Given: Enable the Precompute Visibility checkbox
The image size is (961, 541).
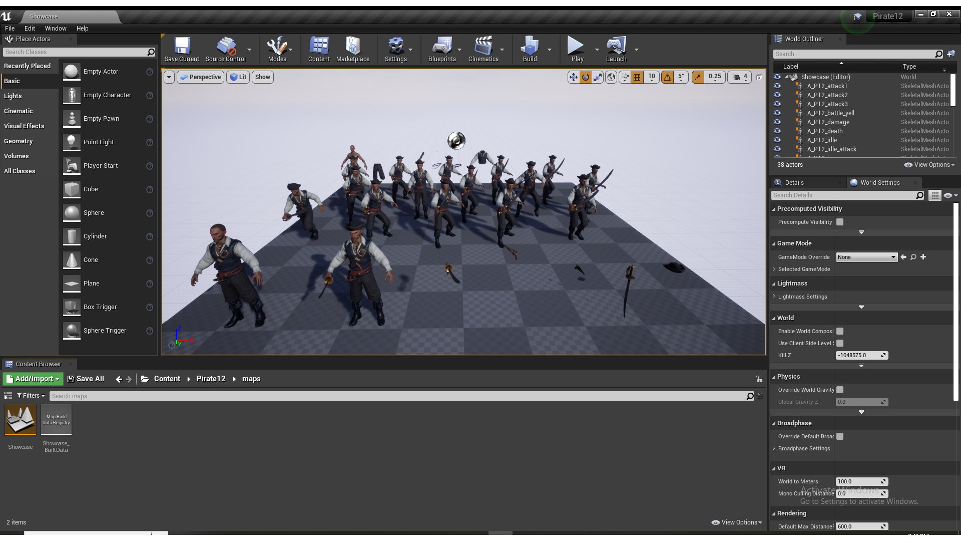Looking at the screenshot, I should tap(840, 222).
